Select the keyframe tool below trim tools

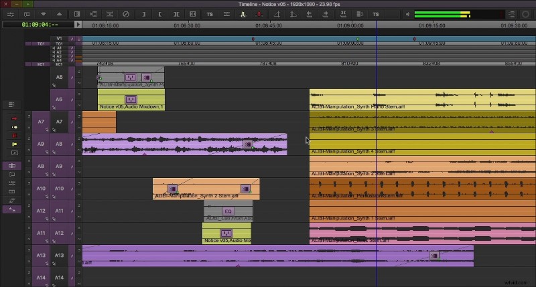tap(14, 153)
